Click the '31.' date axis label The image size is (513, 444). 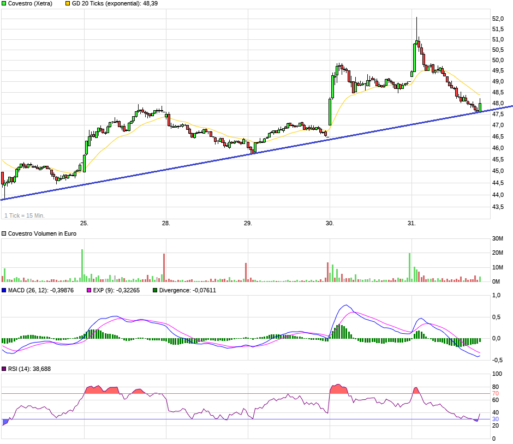(411, 223)
